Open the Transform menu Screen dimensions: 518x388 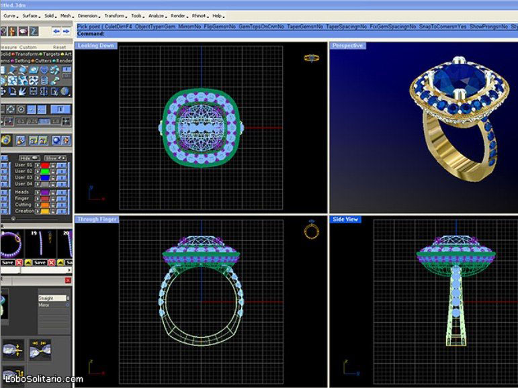pyautogui.click(x=113, y=15)
